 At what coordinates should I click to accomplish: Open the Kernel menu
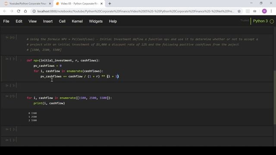pyautogui.click(x=77, y=21)
